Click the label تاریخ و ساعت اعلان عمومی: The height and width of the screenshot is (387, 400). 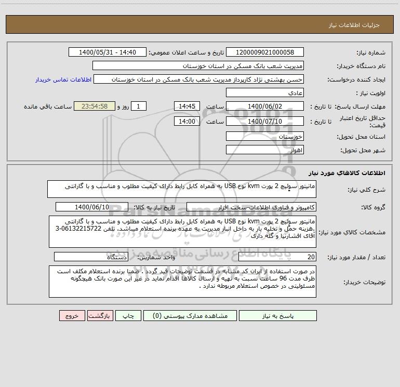186,53
